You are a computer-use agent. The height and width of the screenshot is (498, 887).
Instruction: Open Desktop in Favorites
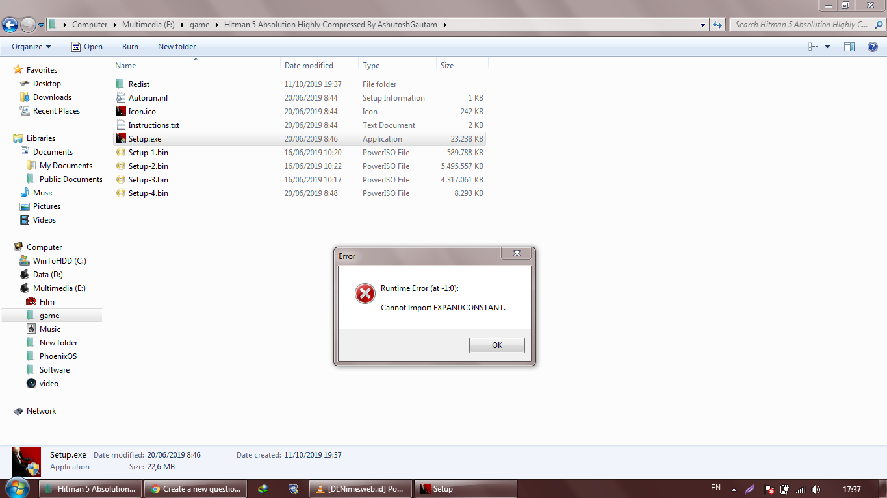tap(47, 84)
